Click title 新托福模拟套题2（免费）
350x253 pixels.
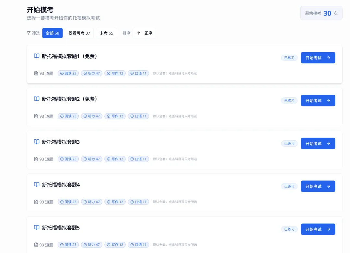click(69, 99)
